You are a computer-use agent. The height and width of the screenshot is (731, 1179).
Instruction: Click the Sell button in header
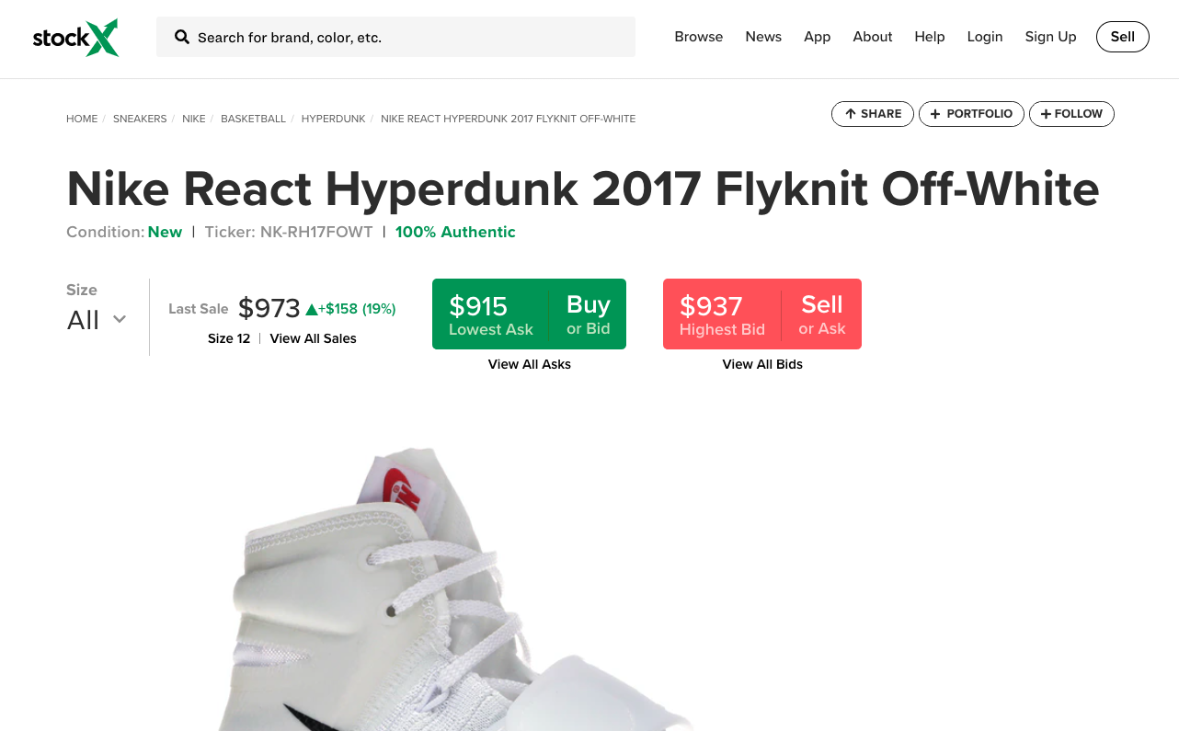(1123, 37)
